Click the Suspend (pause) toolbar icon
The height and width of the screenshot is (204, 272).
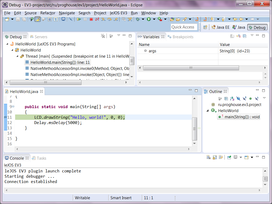tap(85, 19)
